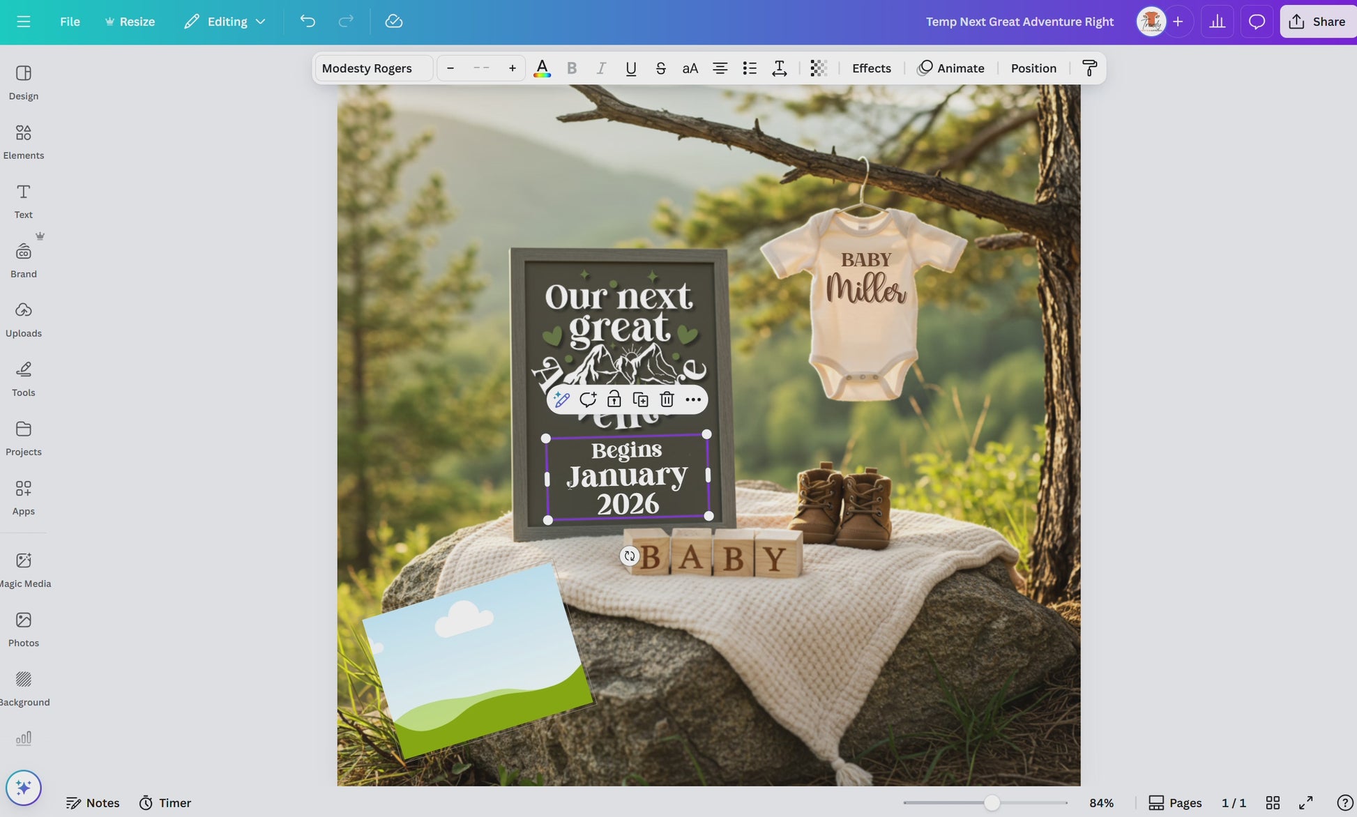Click the text color icon

542,68
